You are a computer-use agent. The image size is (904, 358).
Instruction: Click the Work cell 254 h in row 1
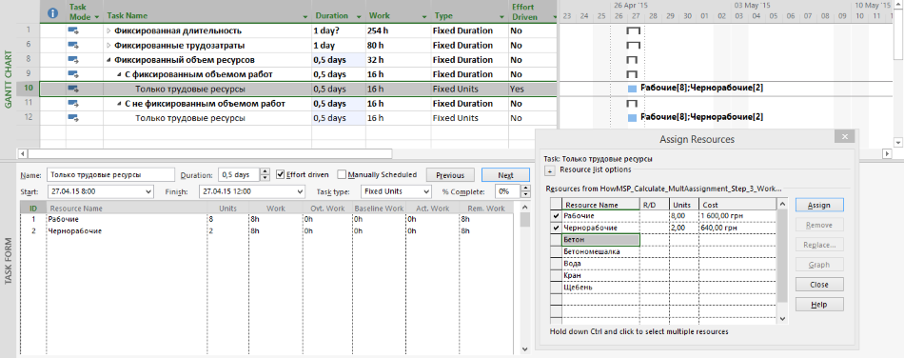[398, 30]
